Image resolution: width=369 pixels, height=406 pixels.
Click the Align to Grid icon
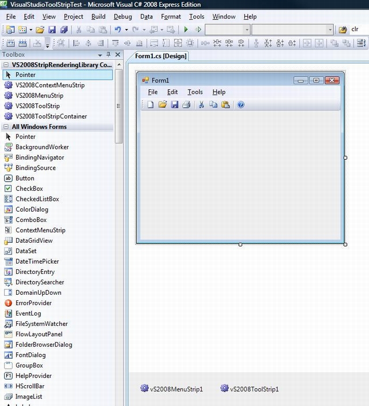pyautogui.click(x=61, y=43)
